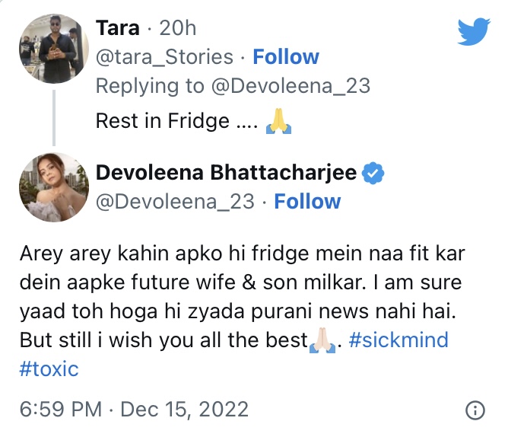Click the display name 'Tara'
Viewport: 508px width, 437px height.
(117, 28)
